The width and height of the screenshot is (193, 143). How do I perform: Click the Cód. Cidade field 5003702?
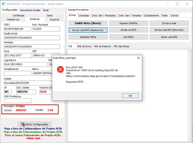pyautogui.click(x=26, y=92)
